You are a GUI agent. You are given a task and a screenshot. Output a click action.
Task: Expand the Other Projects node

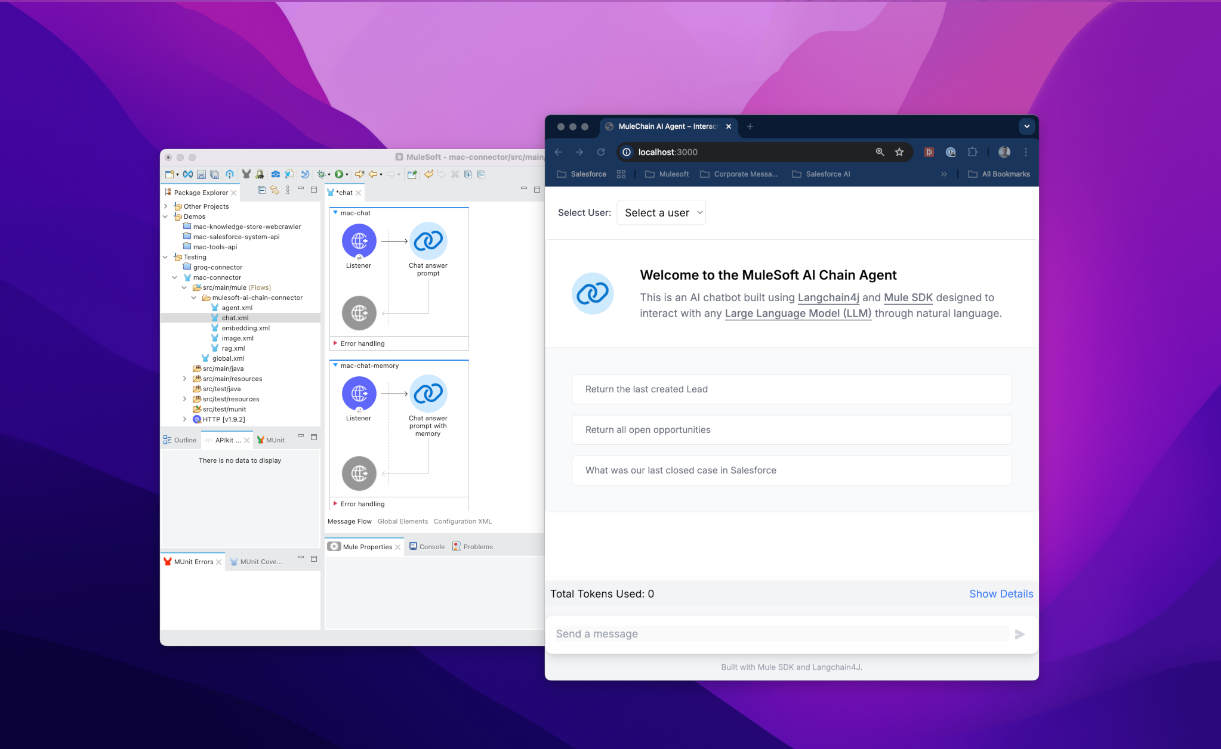click(165, 206)
